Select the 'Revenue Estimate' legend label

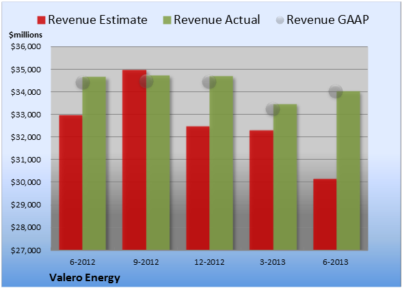[98, 20]
